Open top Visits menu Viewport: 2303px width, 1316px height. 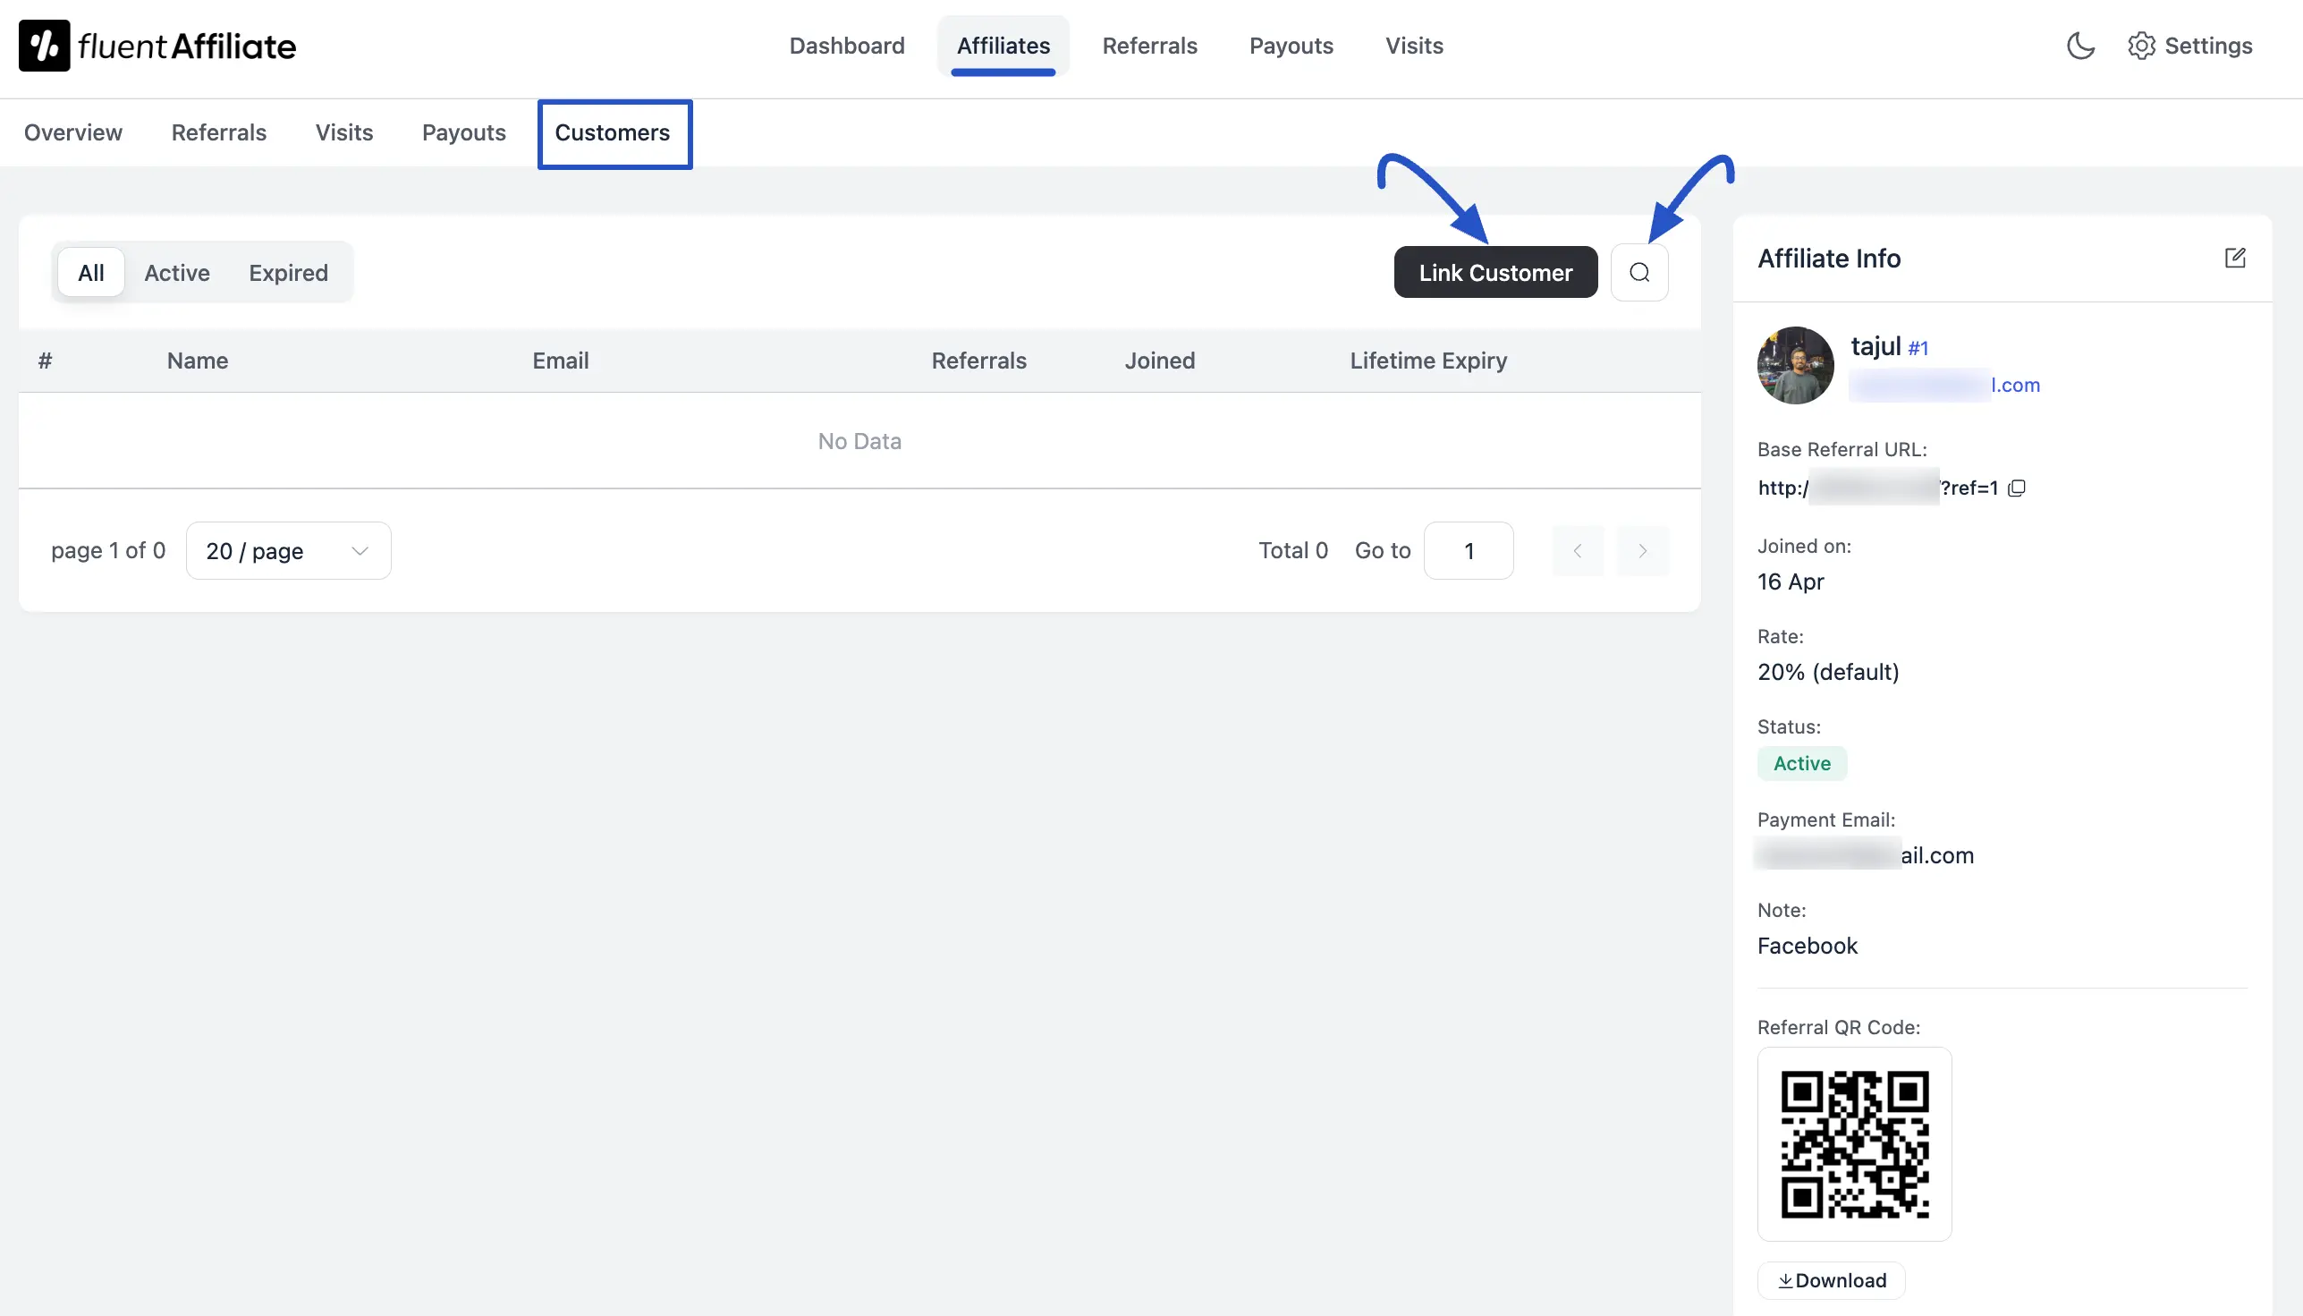point(1414,46)
